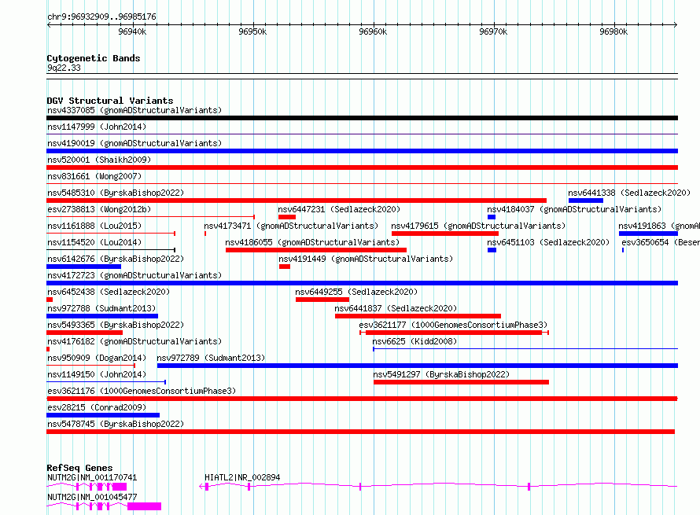Select nsv4172723 gnomAD variant label
The width and height of the screenshot is (700, 515).
click(134, 275)
